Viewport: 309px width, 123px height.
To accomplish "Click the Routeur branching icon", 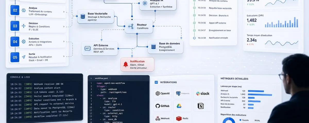I will (x=131, y=26).
